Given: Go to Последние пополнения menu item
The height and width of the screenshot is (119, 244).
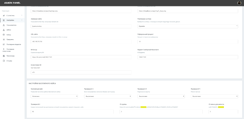Looking at the screenshot, I should click(x=10, y=50).
